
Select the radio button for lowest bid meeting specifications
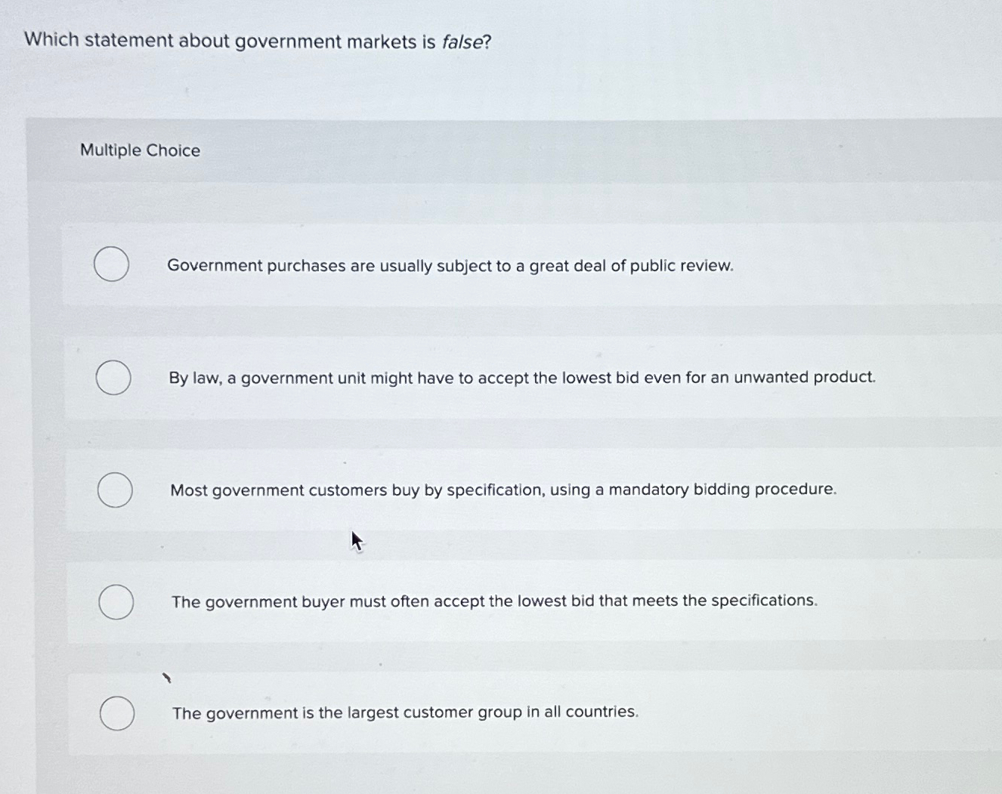pyautogui.click(x=115, y=602)
